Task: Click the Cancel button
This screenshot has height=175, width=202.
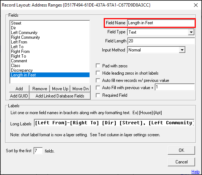Action: point(181,162)
